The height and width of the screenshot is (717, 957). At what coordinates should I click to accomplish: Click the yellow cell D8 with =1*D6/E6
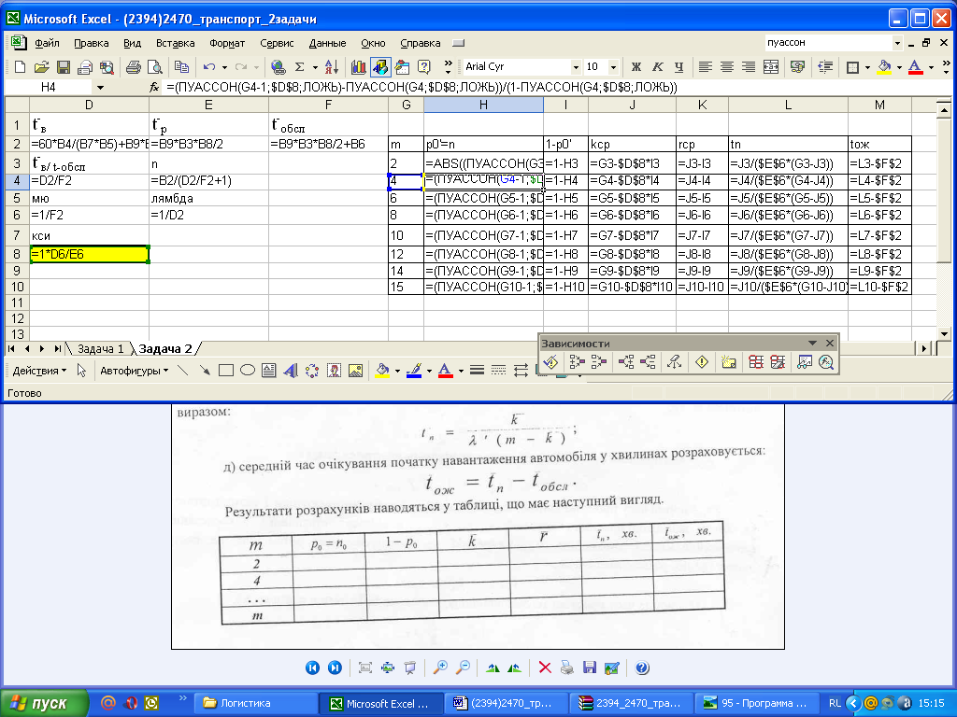click(x=89, y=254)
